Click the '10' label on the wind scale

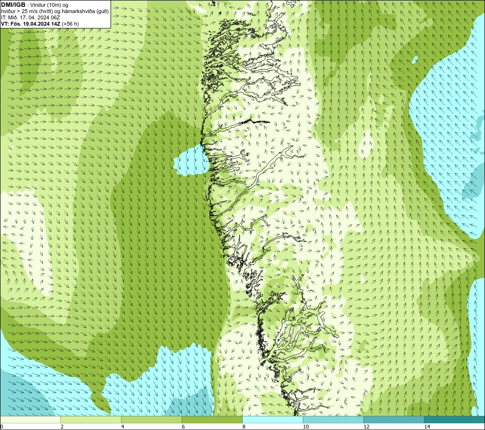pyautogui.click(x=306, y=427)
